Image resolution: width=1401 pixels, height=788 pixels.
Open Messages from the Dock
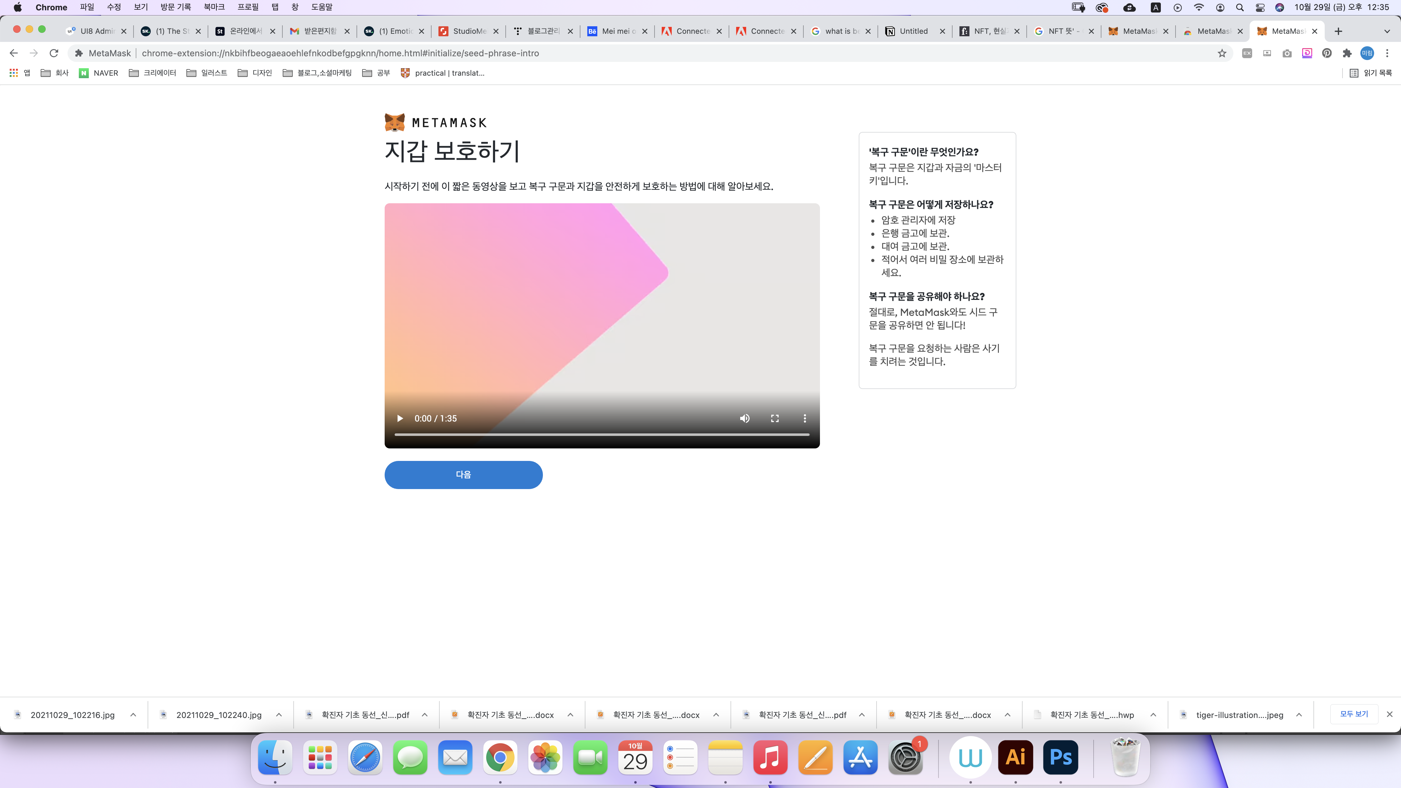click(x=410, y=758)
